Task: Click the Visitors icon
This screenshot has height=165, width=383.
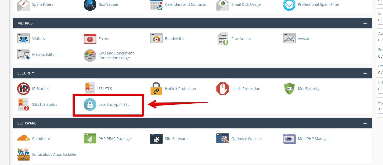Action: [23, 39]
